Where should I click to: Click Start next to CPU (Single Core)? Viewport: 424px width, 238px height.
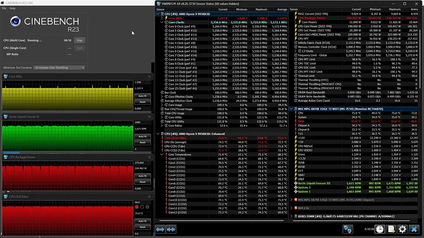[79, 48]
